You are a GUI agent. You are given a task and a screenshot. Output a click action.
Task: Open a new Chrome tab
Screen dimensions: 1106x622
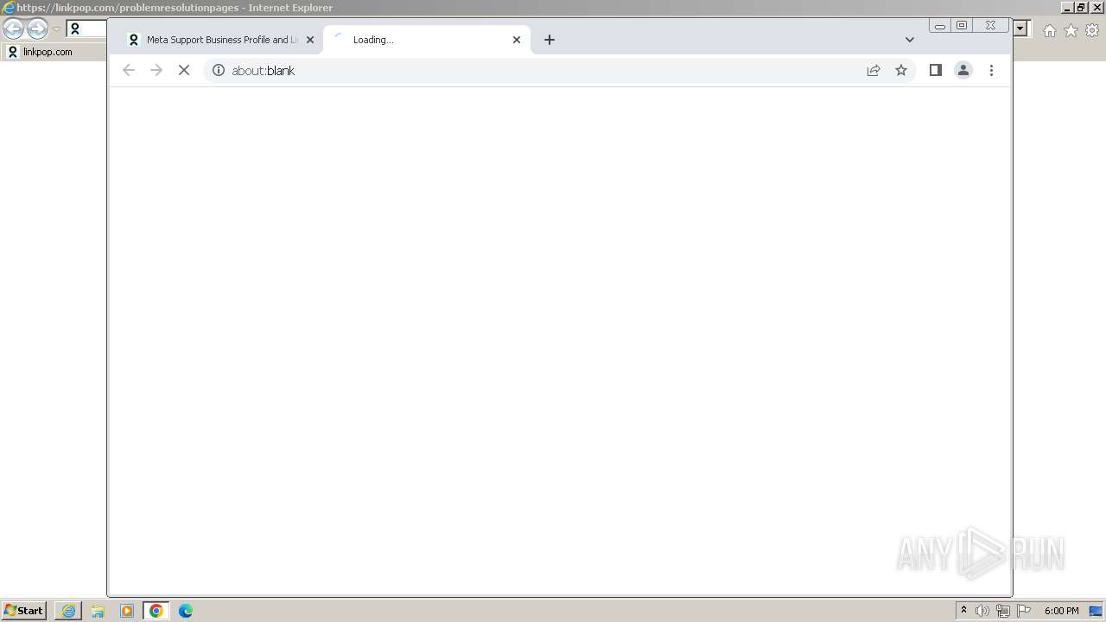[x=550, y=40]
